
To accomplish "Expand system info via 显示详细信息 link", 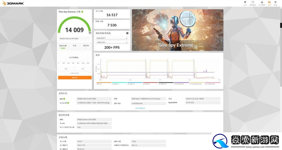I will pos(140,108).
